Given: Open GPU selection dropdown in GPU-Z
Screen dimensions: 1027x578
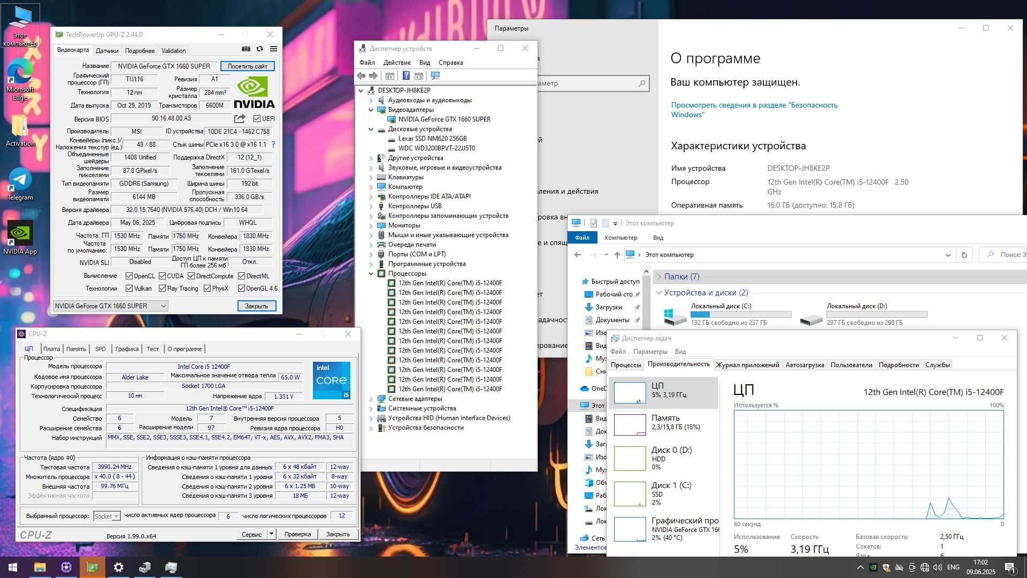Looking at the screenshot, I should coord(111,306).
